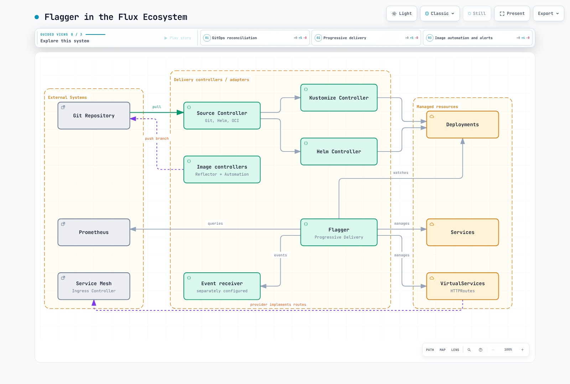The image size is (570, 384).
Task: Enter Present fullscreen mode
Action: click(512, 14)
